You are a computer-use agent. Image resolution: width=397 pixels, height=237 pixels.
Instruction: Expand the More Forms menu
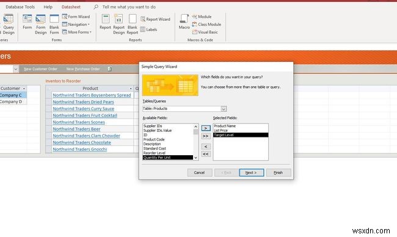[x=77, y=32]
